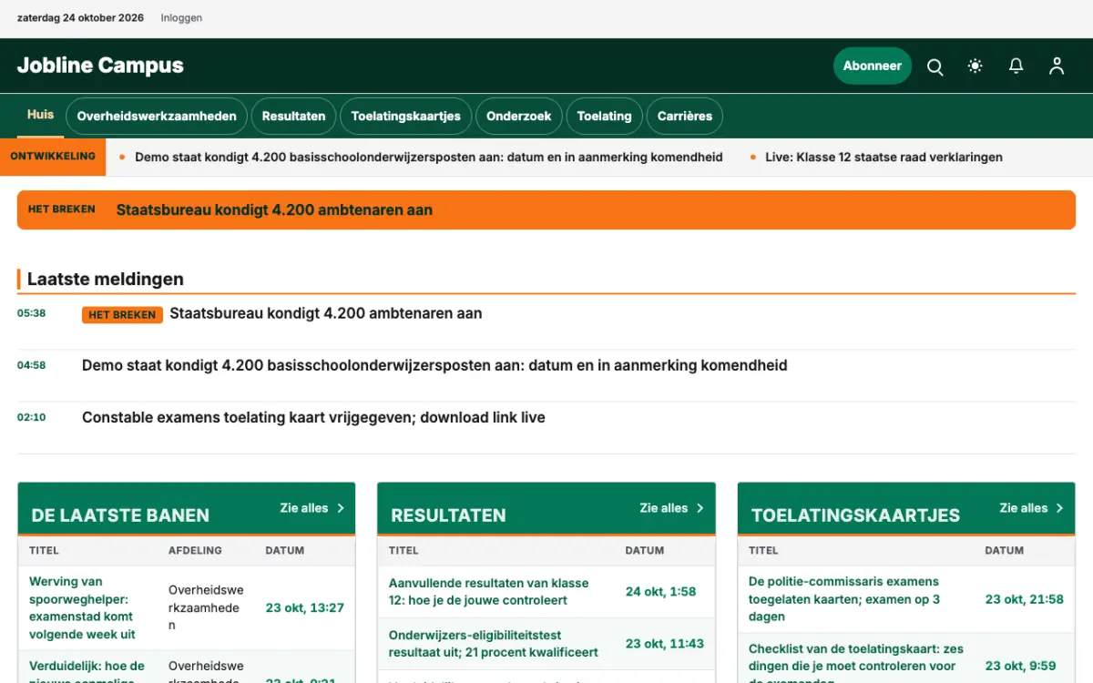The image size is (1093, 683).
Task: Open Checklist van de toelatingskaart link
Action: [x=856, y=665]
